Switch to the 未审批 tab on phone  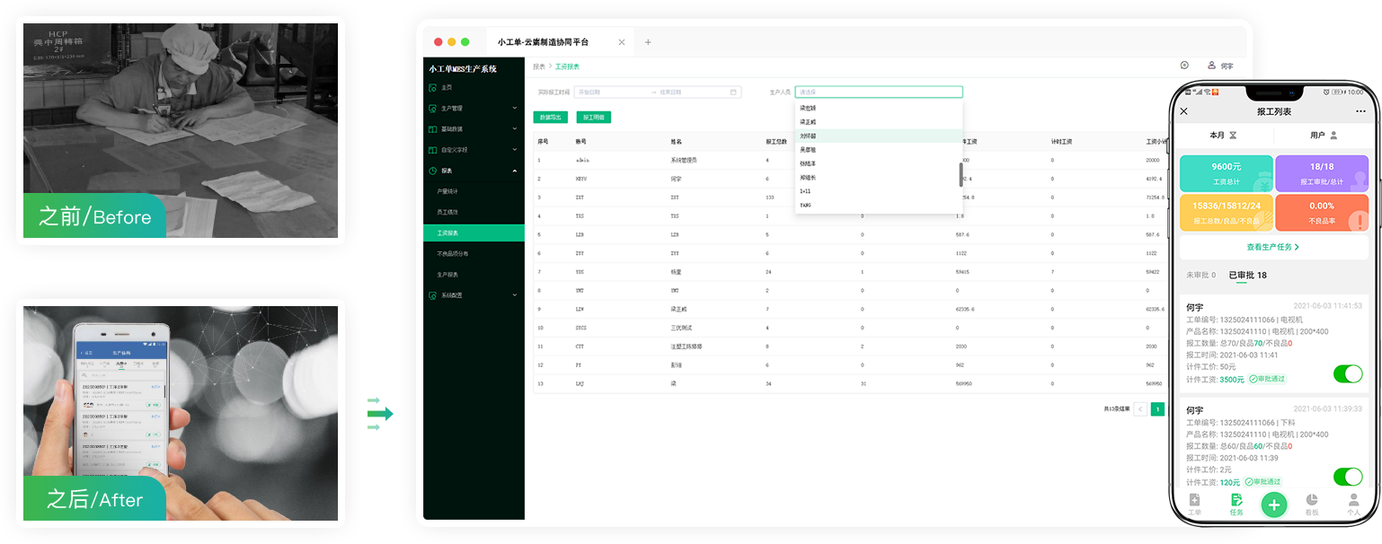pos(1200,275)
